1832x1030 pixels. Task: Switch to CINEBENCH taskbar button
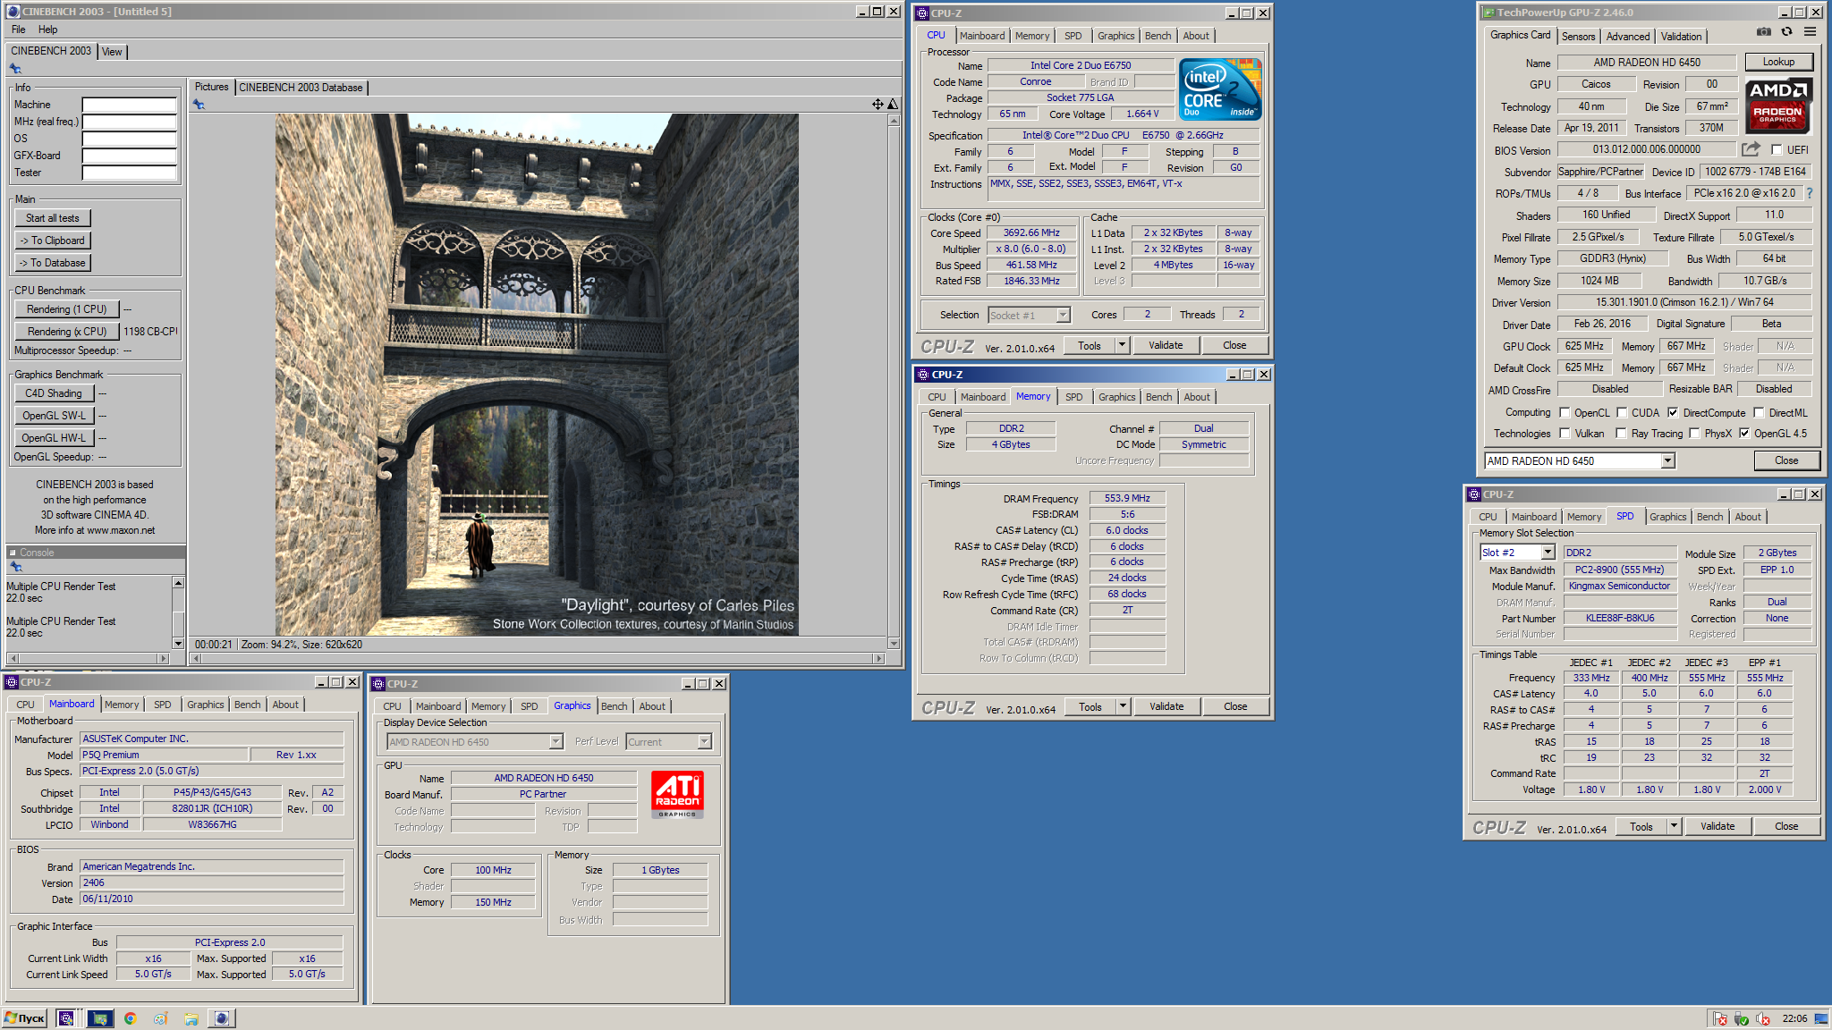(221, 1018)
